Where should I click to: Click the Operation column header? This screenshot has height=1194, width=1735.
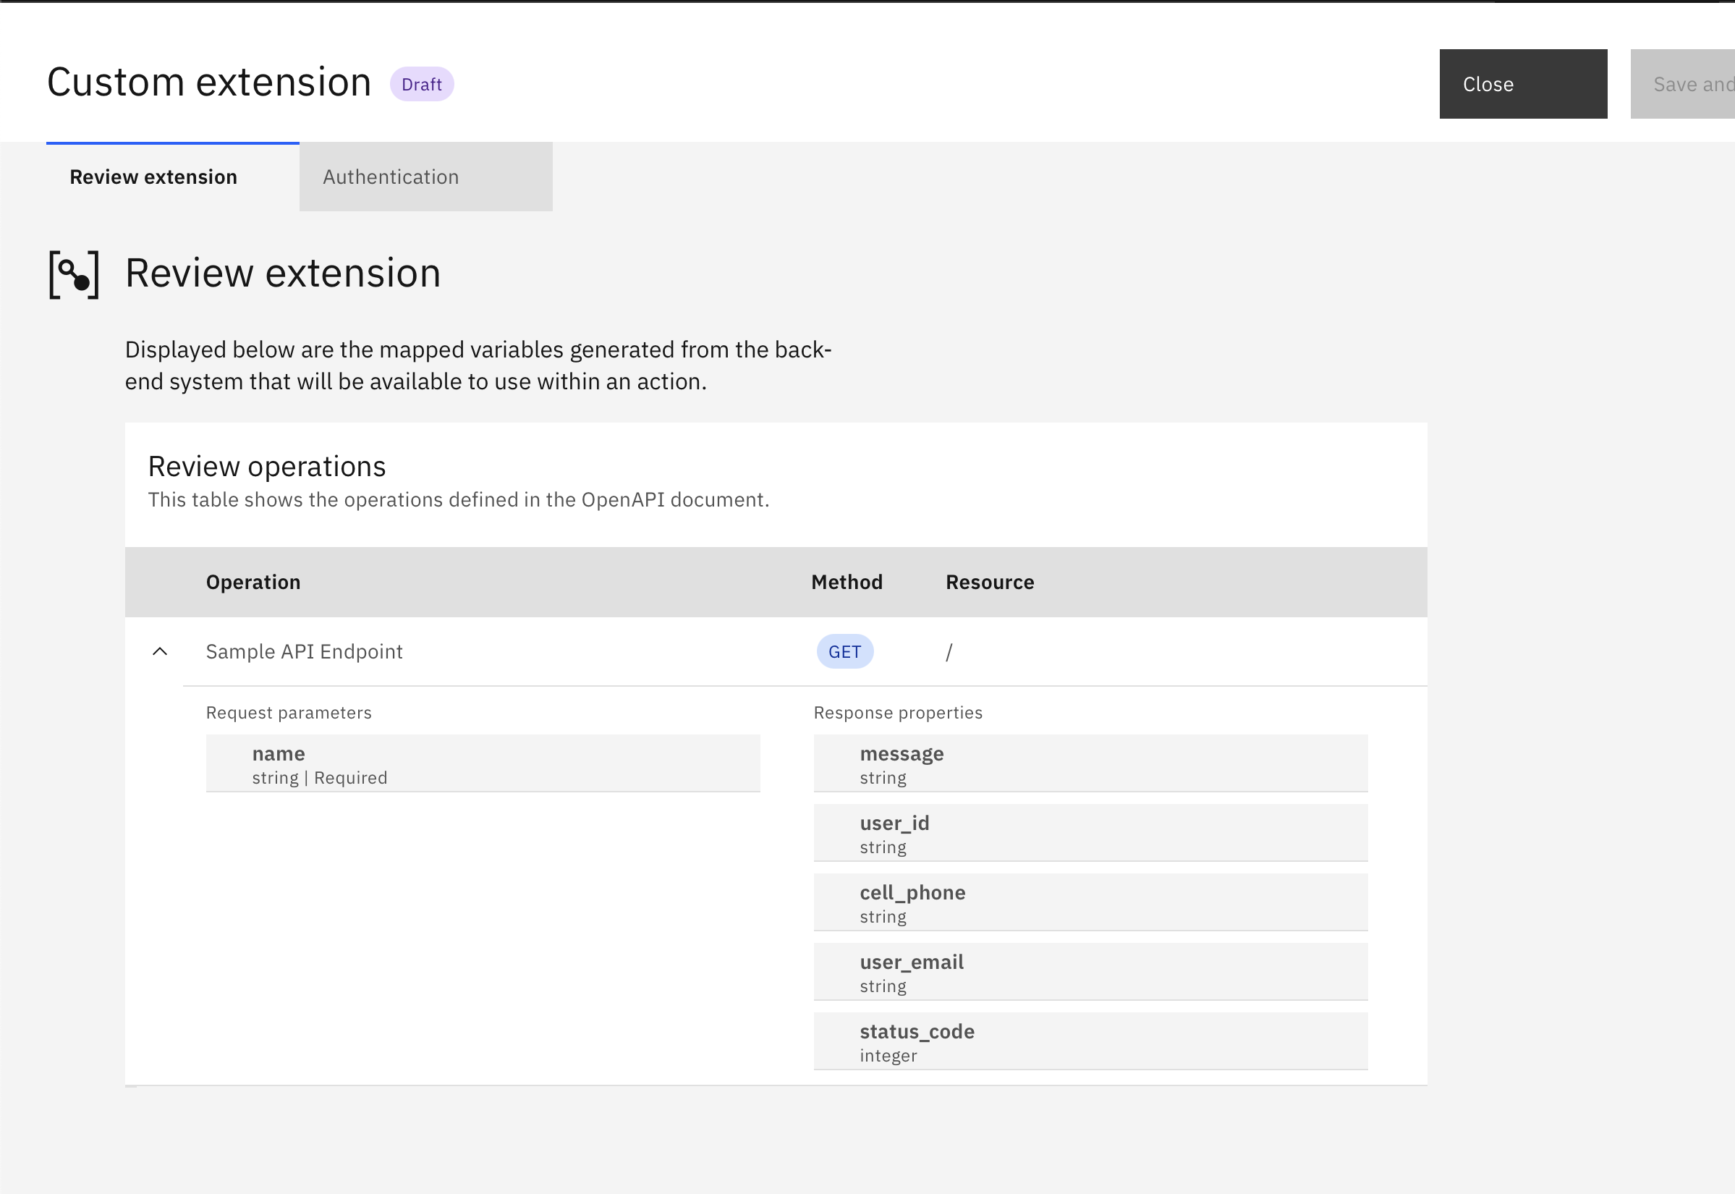coord(253,582)
